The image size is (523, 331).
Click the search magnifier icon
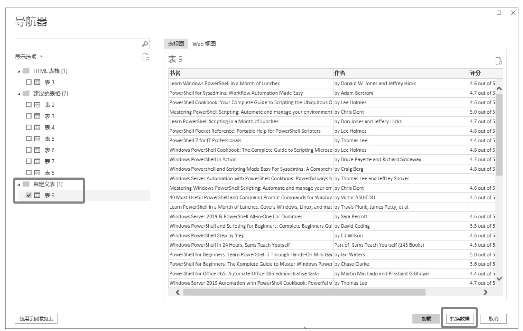coord(145,44)
